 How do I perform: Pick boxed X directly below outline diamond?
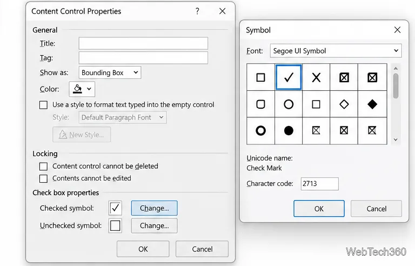pos(344,131)
